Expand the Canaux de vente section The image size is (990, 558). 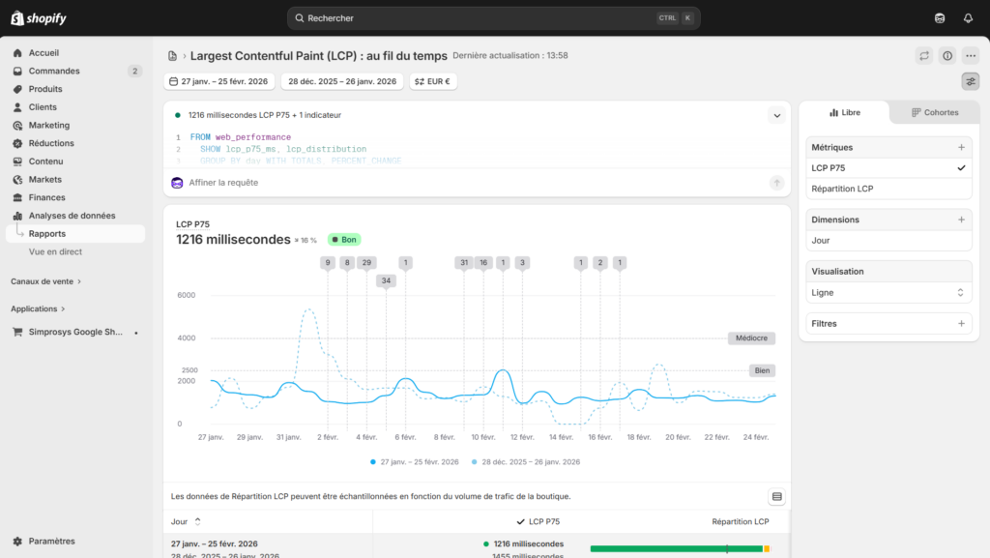coord(44,280)
